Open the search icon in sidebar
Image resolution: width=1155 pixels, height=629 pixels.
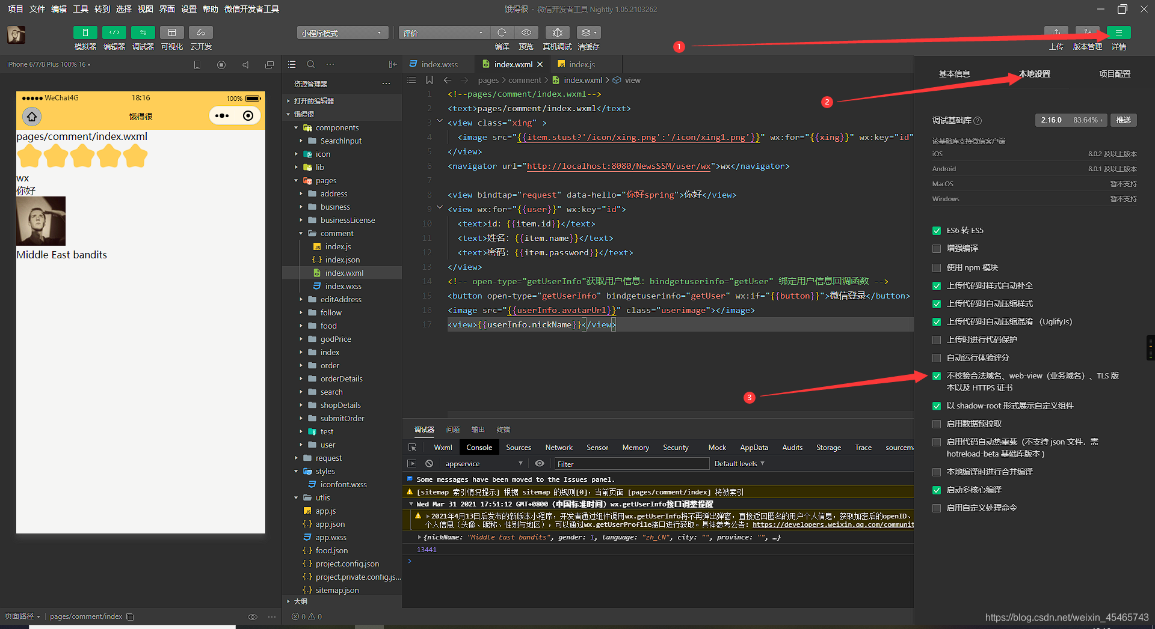point(311,64)
